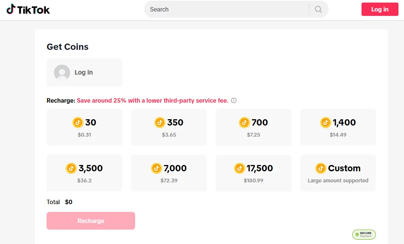
Task: Click the coin icon beside Custom
Action: click(321, 168)
